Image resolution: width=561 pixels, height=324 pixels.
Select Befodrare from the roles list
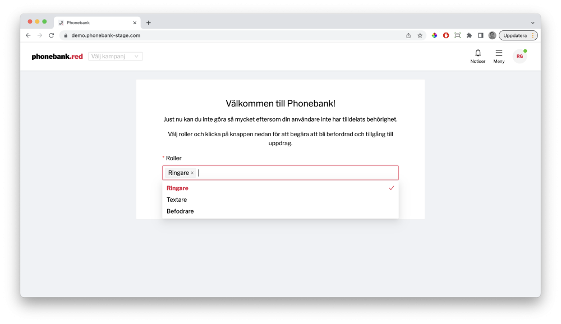click(x=180, y=211)
